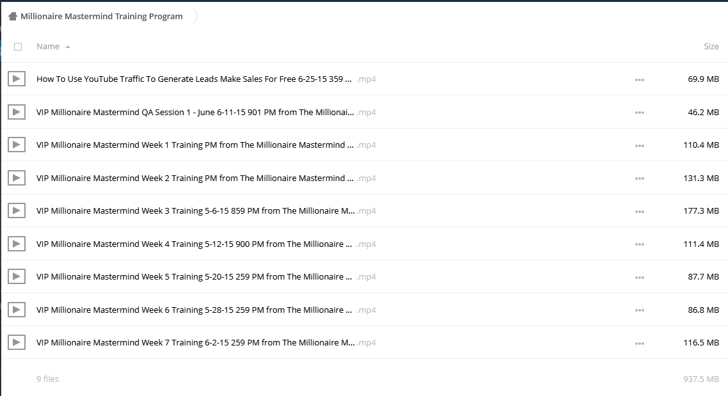The width and height of the screenshot is (728, 396).
Task: Click the home icon in breadcrumb
Action: (13, 16)
